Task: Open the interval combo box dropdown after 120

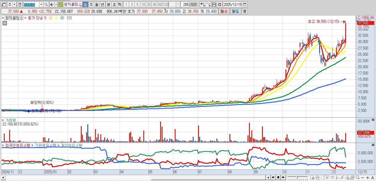Action: coord(178,4)
